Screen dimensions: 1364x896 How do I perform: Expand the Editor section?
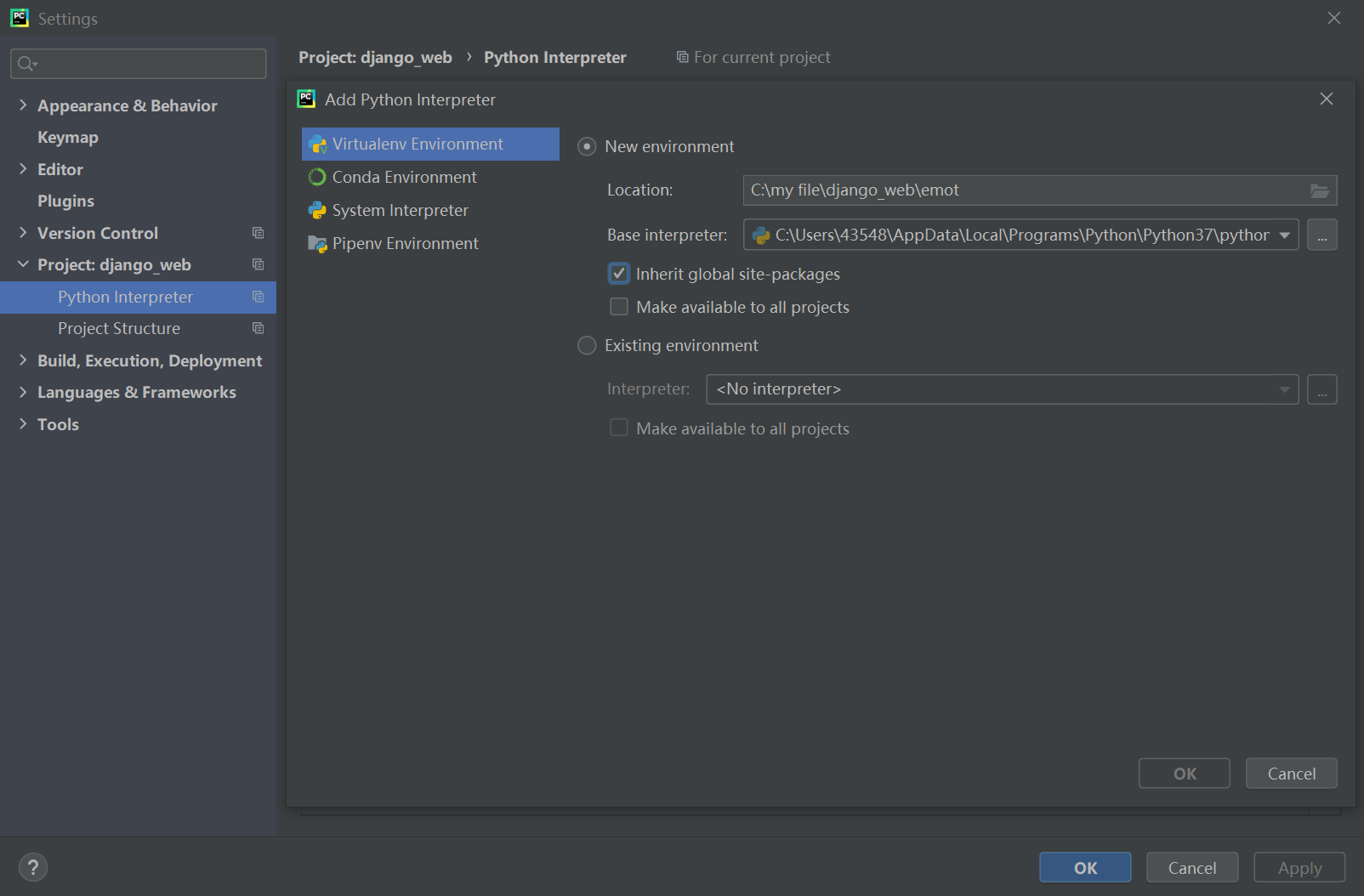(23, 169)
